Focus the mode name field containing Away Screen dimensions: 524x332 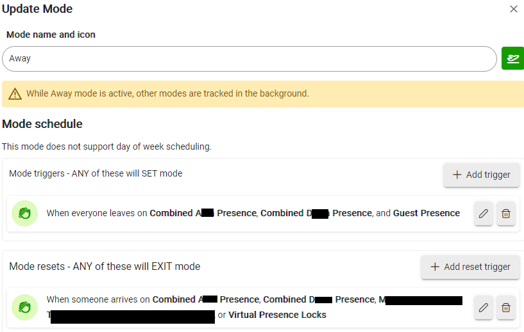[249, 58]
